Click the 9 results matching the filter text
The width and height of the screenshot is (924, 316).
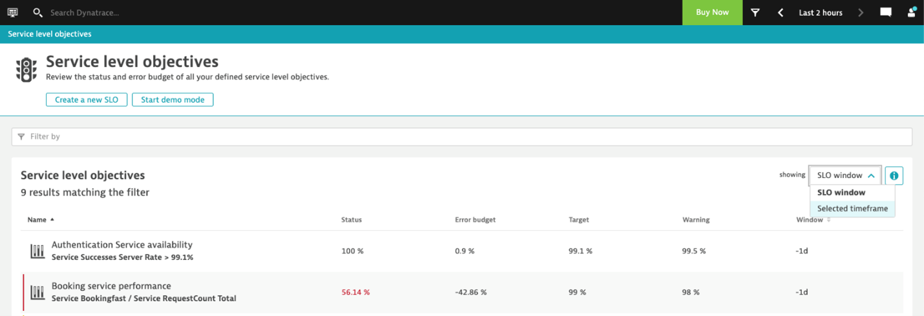pos(85,192)
